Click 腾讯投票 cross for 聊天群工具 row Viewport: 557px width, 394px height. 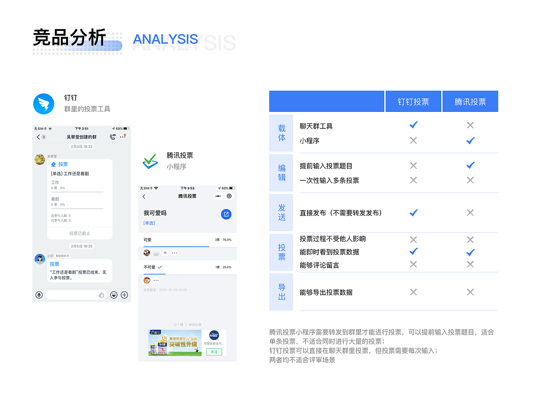click(470, 125)
